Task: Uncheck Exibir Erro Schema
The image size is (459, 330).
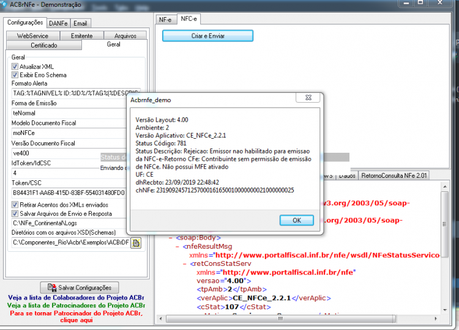Action: point(15,75)
